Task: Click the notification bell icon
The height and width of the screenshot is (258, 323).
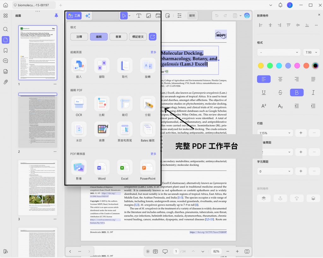Action: 280,5
